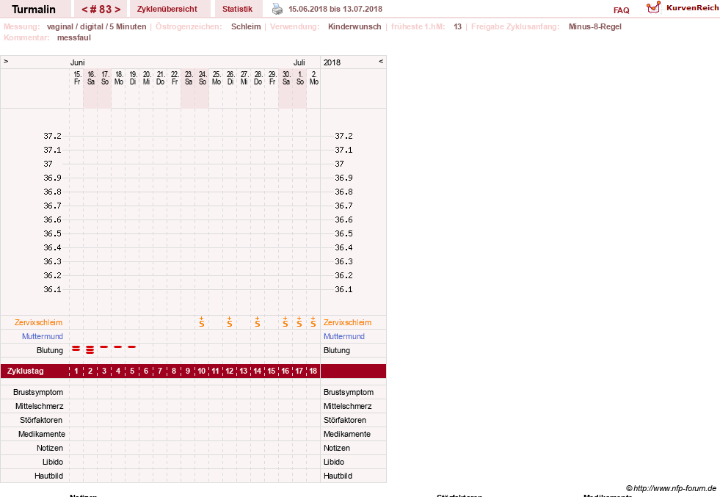
Task: Click light bleeding marker on cycle day 4
Action: tap(118, 347)
